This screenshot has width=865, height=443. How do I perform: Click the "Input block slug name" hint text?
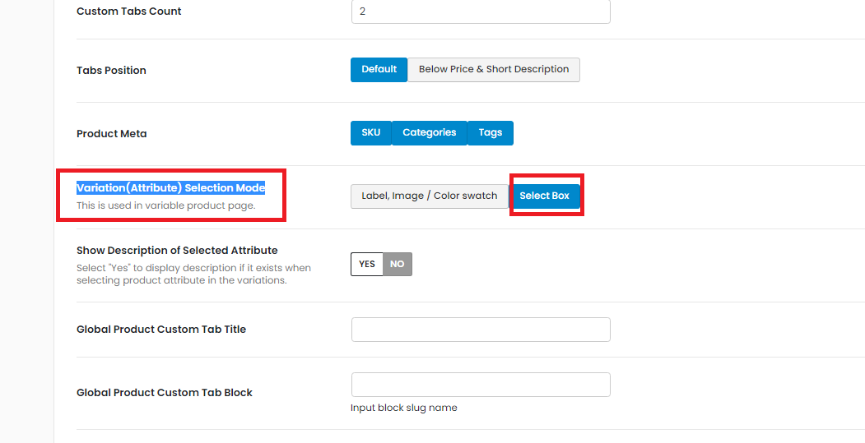coord(403,408)
